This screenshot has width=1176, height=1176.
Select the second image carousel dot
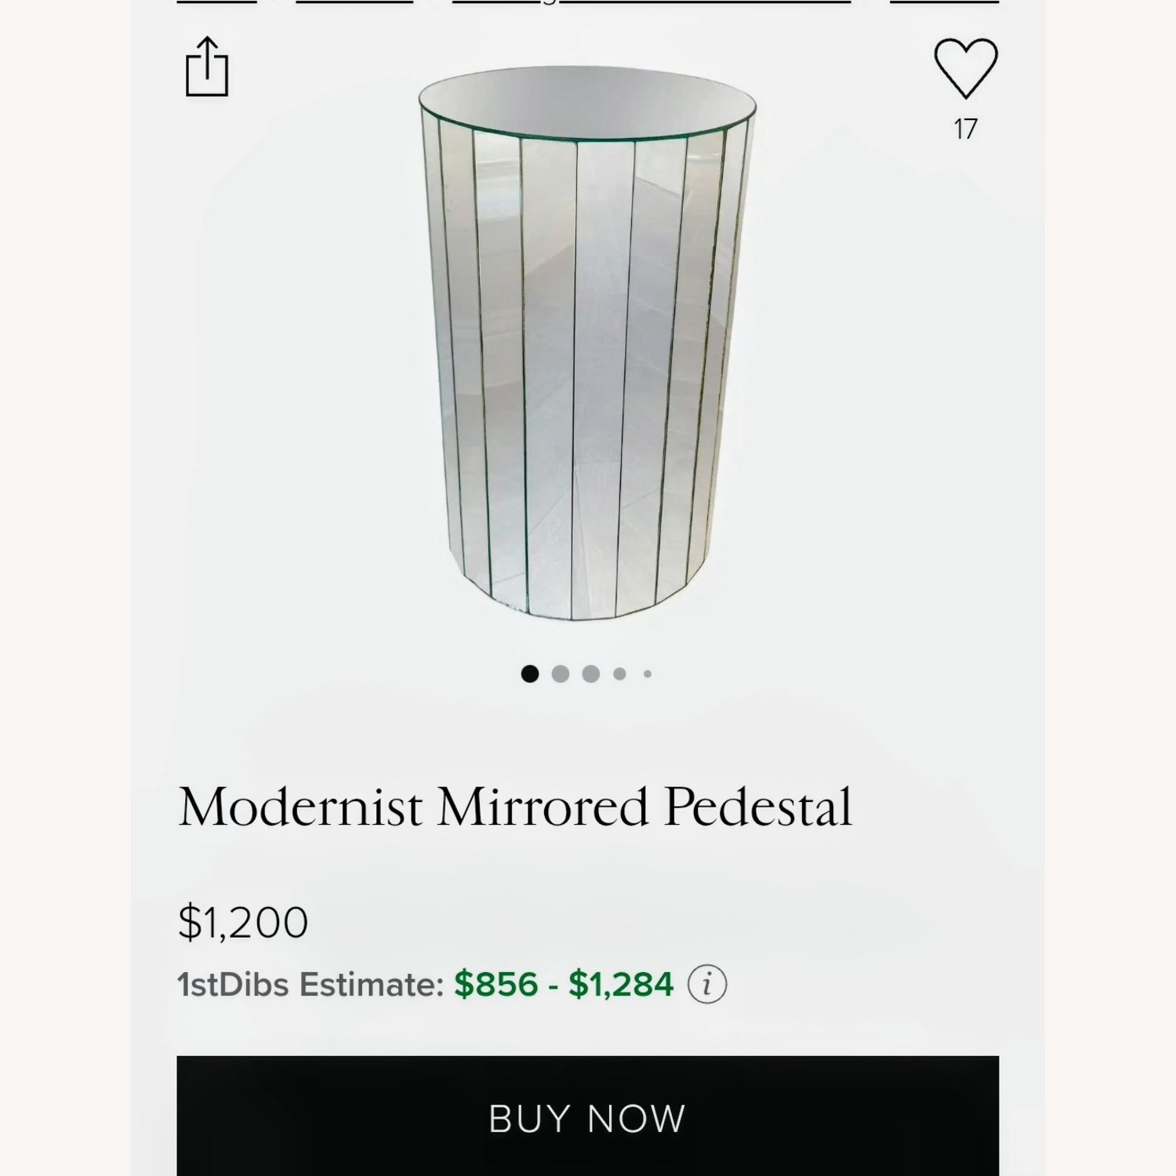(561, 673)
